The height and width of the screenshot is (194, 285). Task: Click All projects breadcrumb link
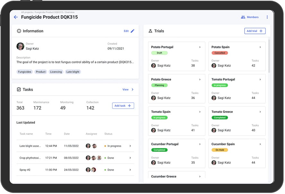coord(27,12)
